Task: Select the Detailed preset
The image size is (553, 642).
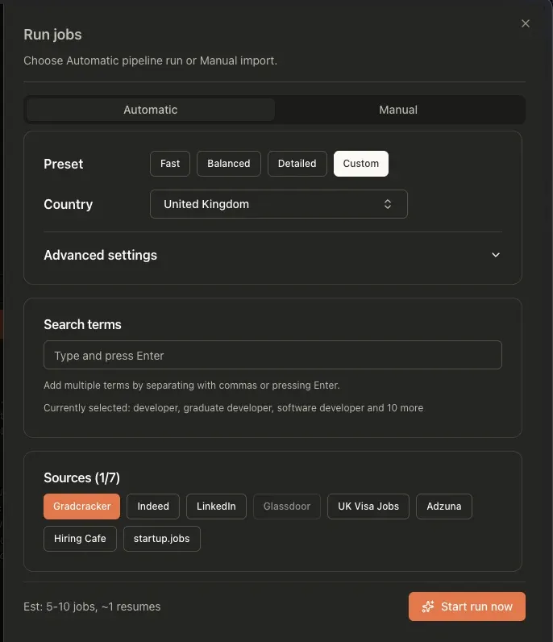Action: (x=297, y=164)
